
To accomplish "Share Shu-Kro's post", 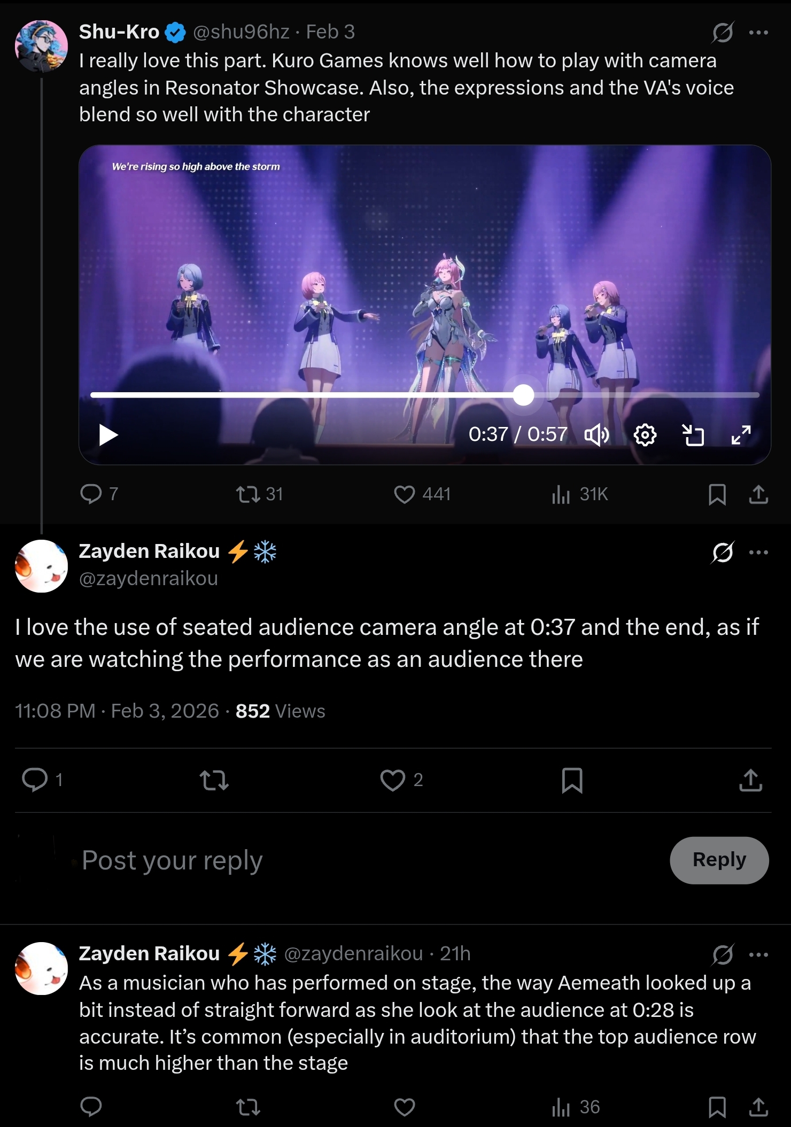I will [758, 494].
